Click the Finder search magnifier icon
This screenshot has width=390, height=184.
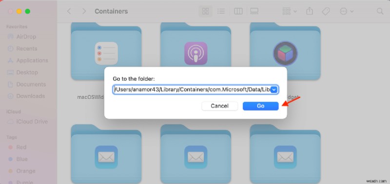(x=380, y=11)
